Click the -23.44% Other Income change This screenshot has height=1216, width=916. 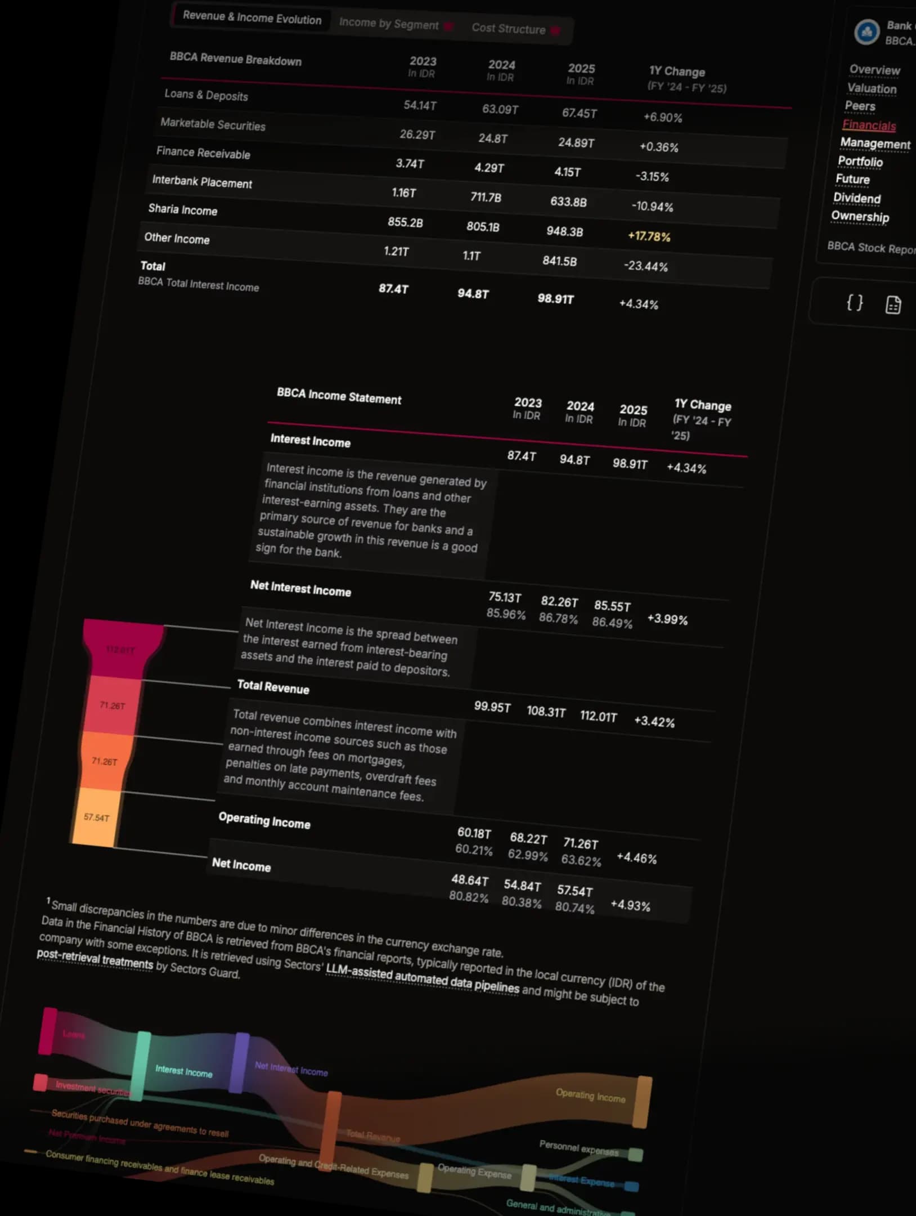click(645, 266)
